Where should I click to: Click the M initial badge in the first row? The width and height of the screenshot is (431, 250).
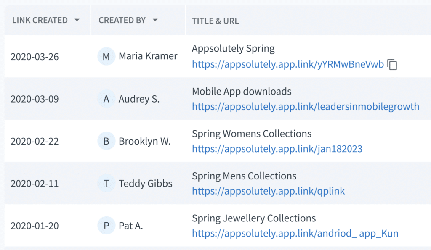(106, 56)
